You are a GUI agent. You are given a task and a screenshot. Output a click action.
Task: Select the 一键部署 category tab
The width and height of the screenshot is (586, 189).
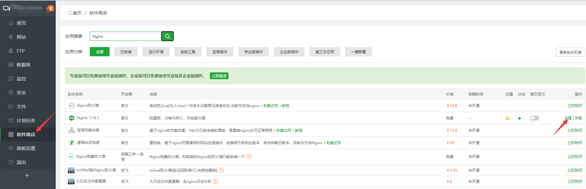tap(358, 52)
